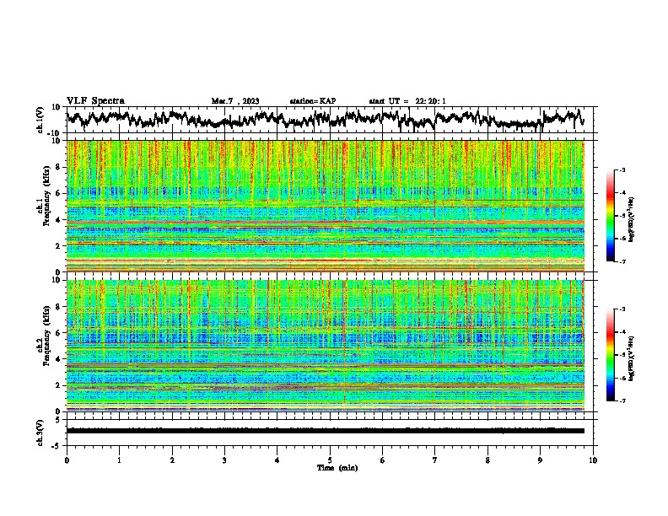Click the "station=KAP" header label
Screen dimensions: 668x516
(313, 101)
